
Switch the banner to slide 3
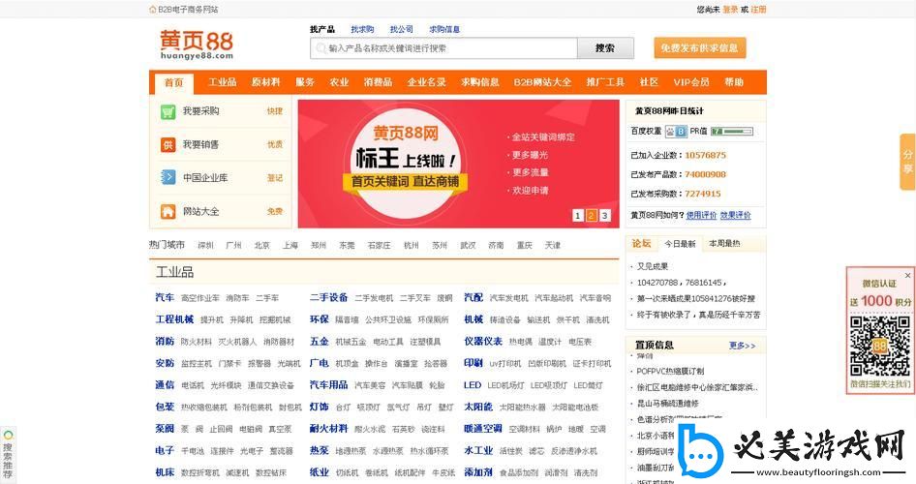coord(605,215)
